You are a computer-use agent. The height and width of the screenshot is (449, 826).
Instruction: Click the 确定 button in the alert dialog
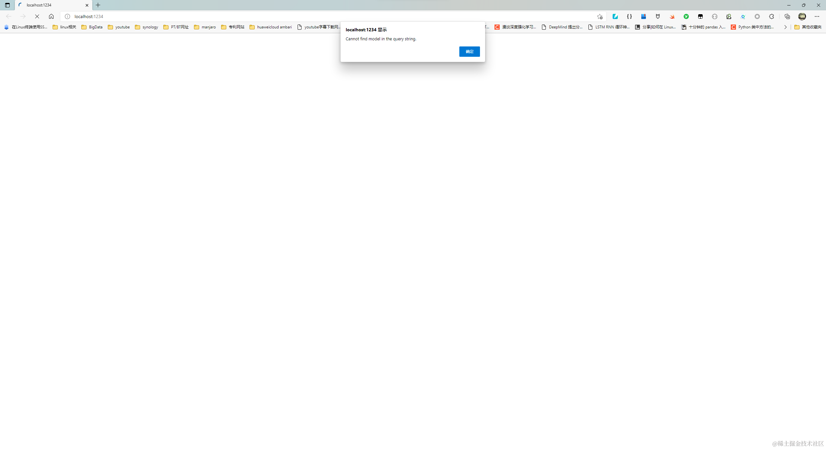(x=469, y=52)
